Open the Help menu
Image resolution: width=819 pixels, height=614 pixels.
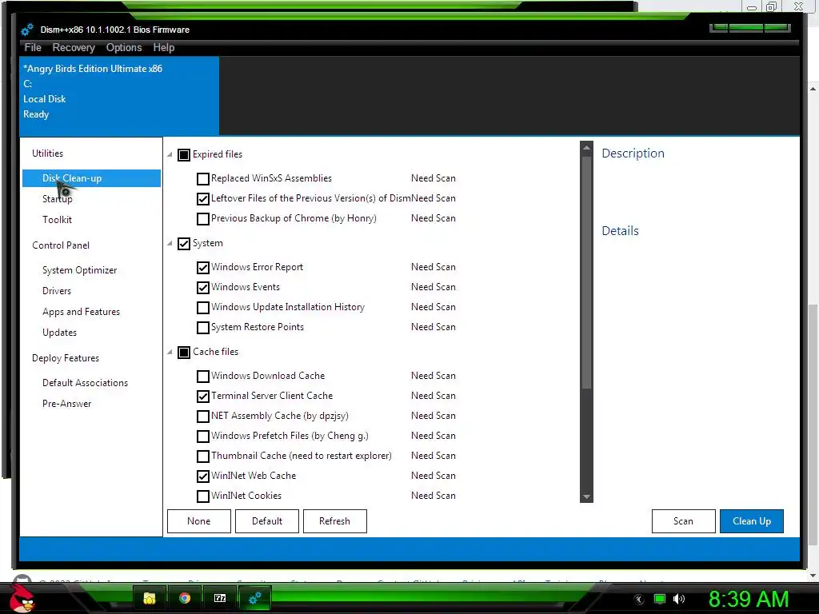click(x=163, y=47)
